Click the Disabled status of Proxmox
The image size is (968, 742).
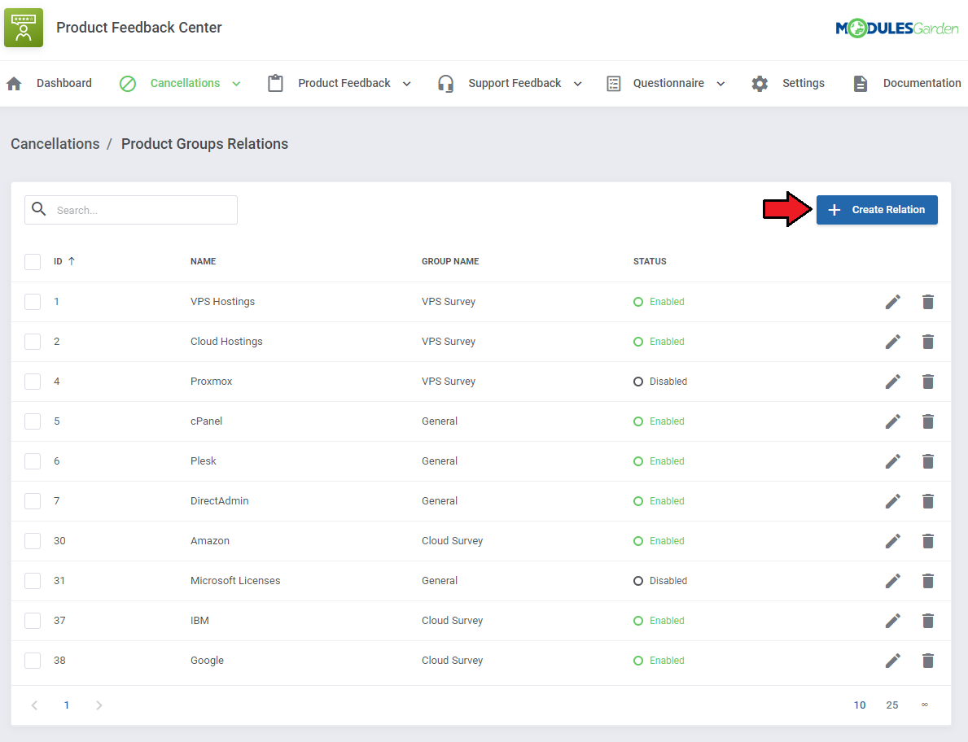point(660,382)
